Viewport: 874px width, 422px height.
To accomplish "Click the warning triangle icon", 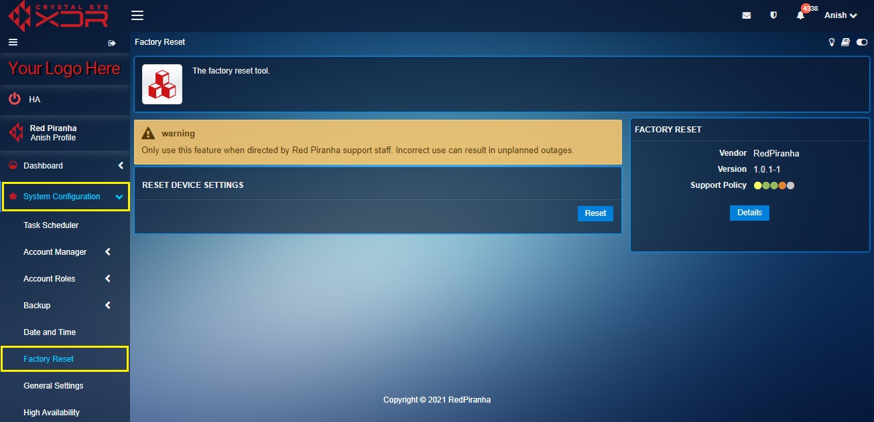I will pyautogui.click(x=148, y=134).
